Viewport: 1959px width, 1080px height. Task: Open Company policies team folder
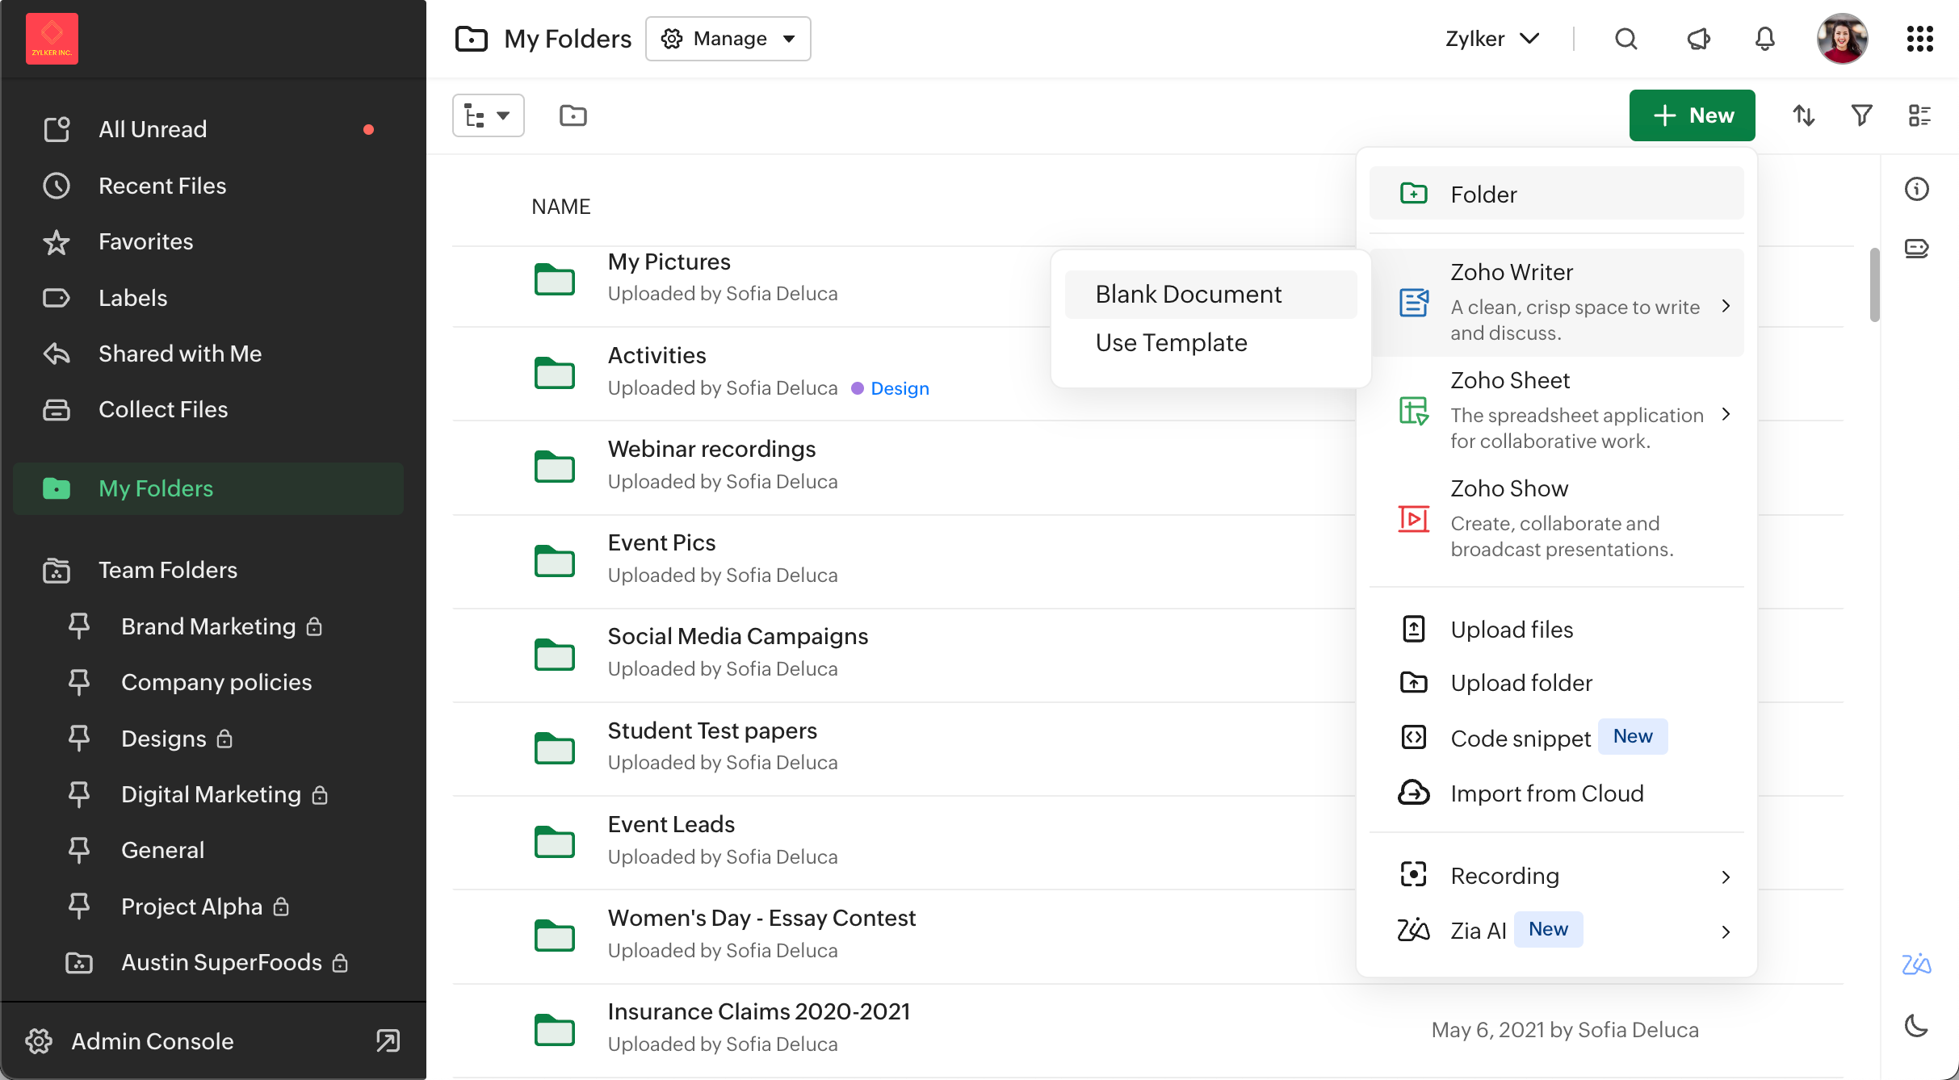click(208, 682)
